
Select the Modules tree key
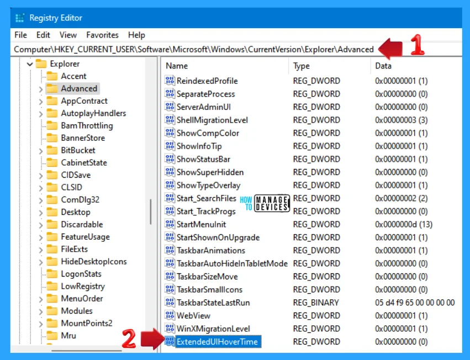(x=77, y=311)
